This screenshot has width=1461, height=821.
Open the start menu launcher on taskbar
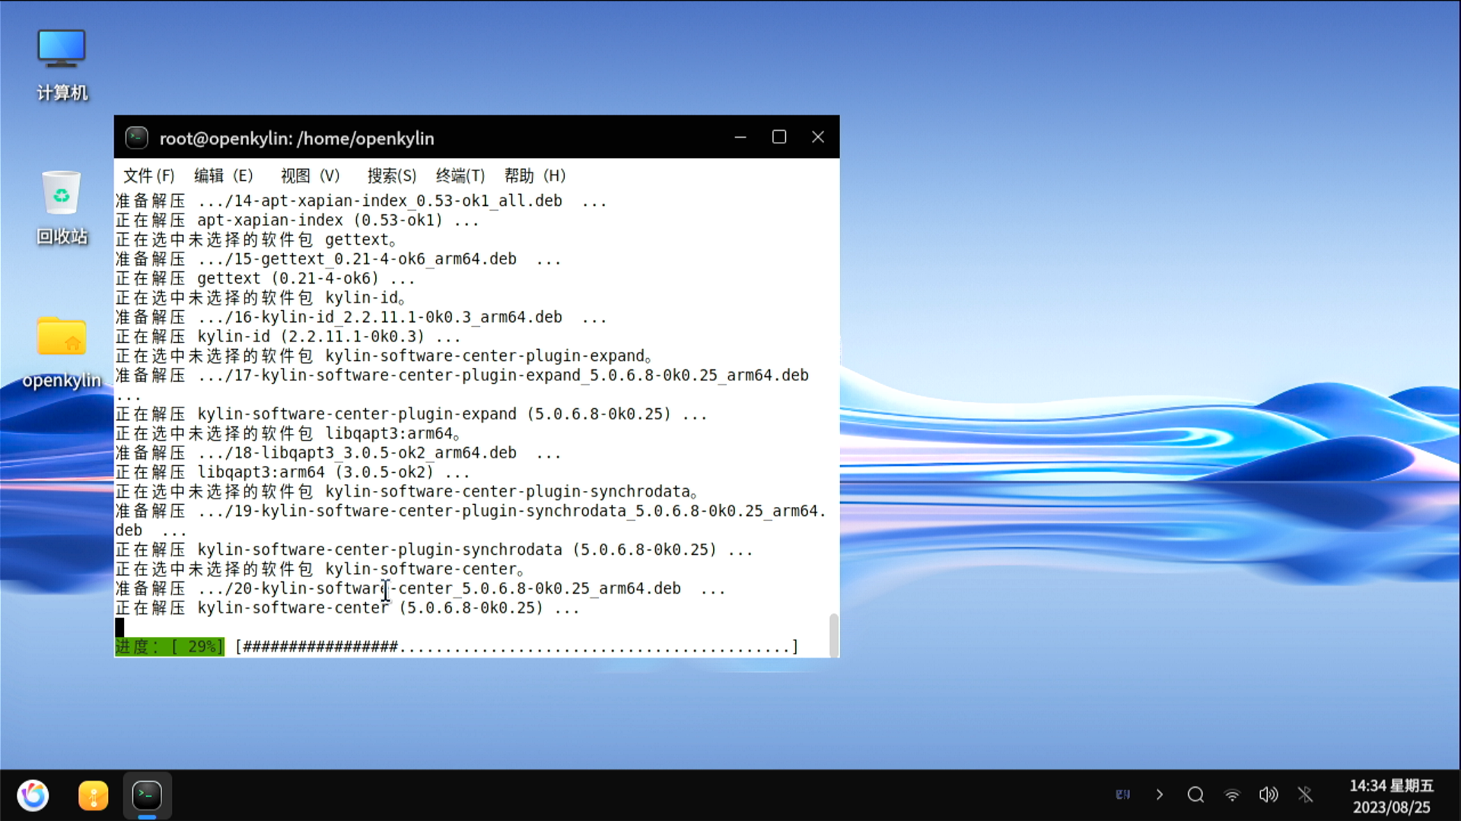33,795
